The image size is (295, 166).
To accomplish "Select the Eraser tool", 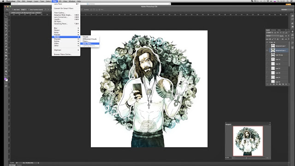I will [6, 47].
